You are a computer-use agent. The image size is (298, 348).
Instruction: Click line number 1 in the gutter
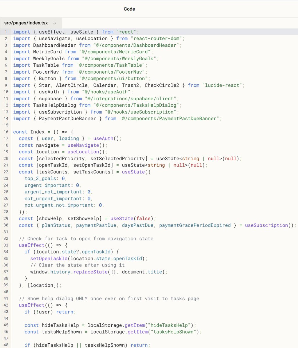[6, 32]
